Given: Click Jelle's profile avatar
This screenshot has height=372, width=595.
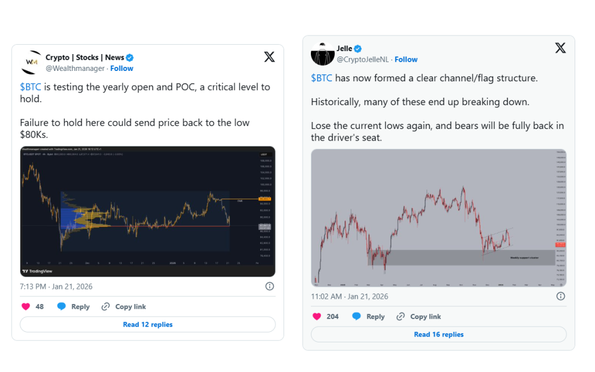Looking at the screenshot, I should (322, 53).
